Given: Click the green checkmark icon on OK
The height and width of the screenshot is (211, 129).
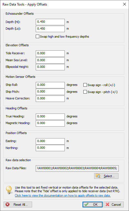Looking at the screenshot, I should (86, 205).
